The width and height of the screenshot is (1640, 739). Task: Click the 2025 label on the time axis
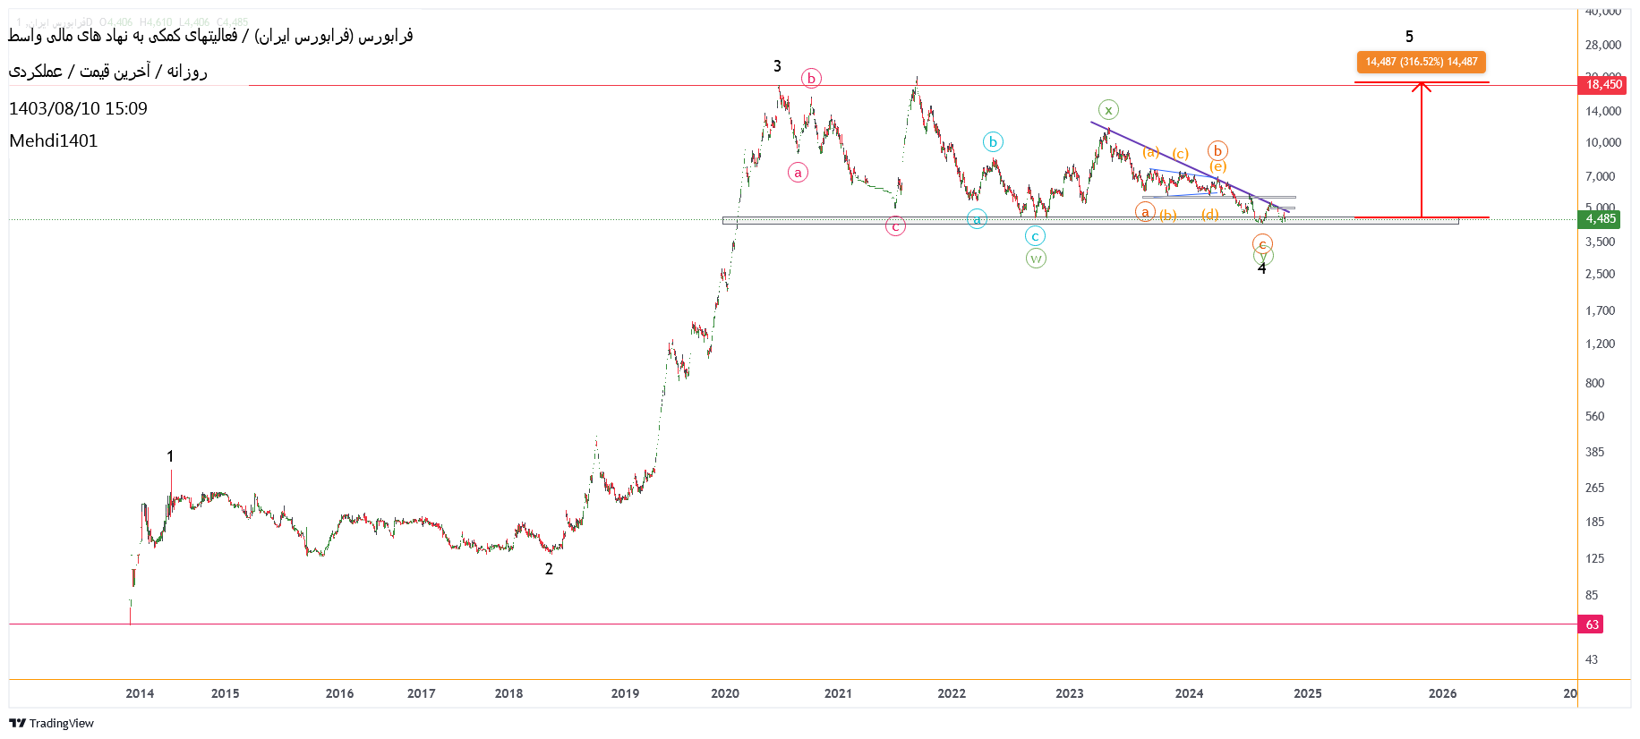coord(1307,693)
